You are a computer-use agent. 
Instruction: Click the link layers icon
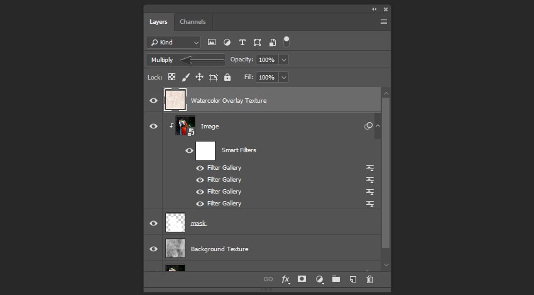pos(268,279)
